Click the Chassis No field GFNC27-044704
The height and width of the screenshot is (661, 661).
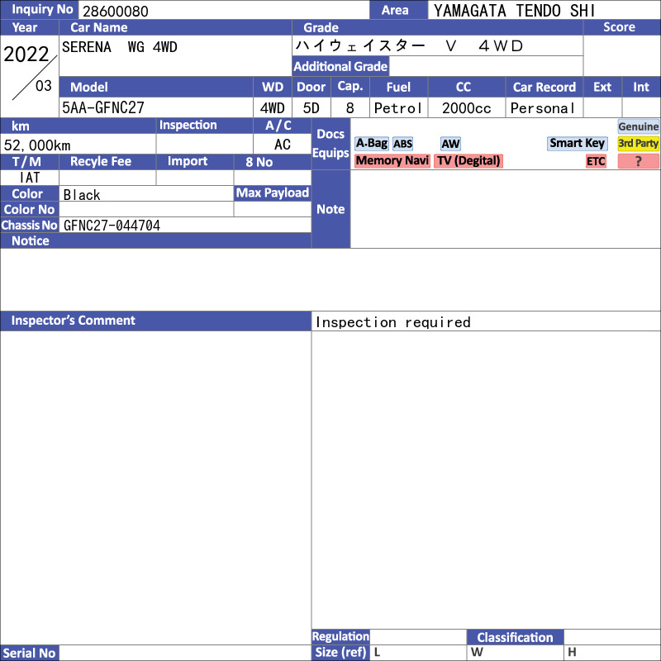pyautogui.click(x=185, y=225)
